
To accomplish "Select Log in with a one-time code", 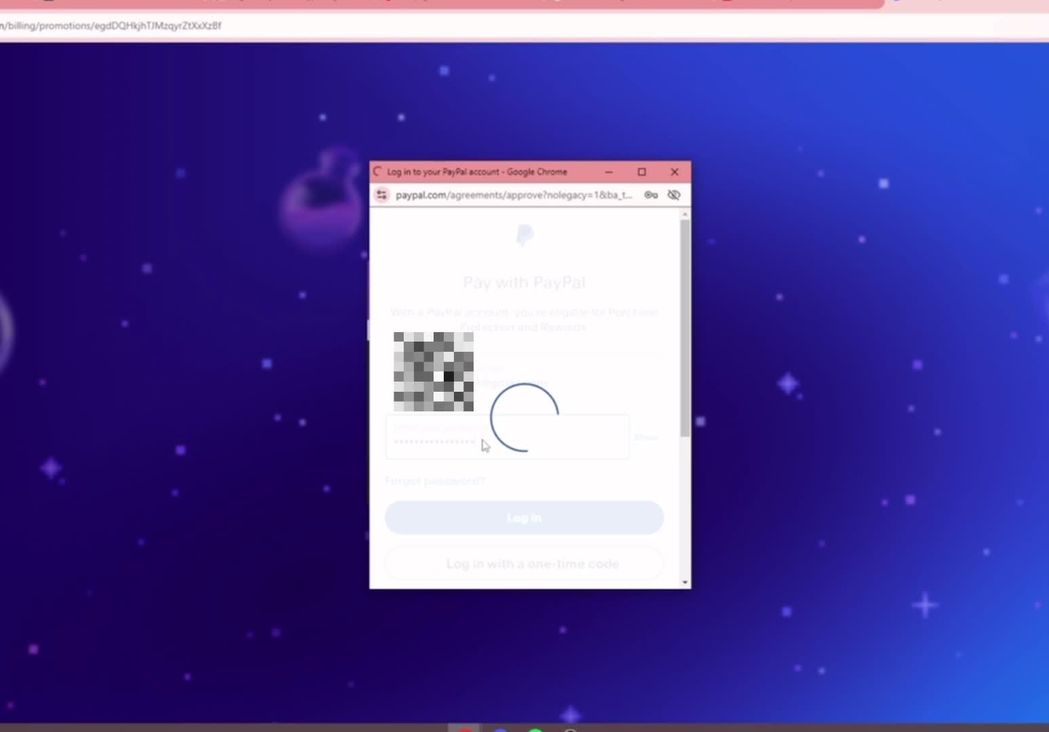I will [x=524, y=563].
